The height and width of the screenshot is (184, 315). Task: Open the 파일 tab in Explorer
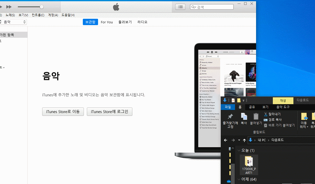click(228, 107)
